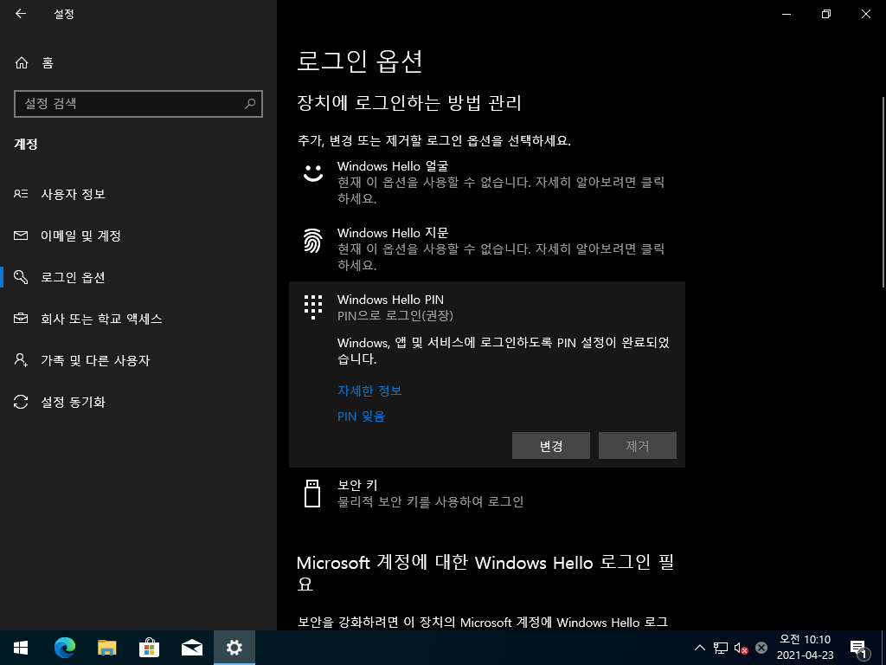This screenshot has height=665, width=886.
Task: Open the clock showing 오전 10:10
Action: click(x=805, y=648)
